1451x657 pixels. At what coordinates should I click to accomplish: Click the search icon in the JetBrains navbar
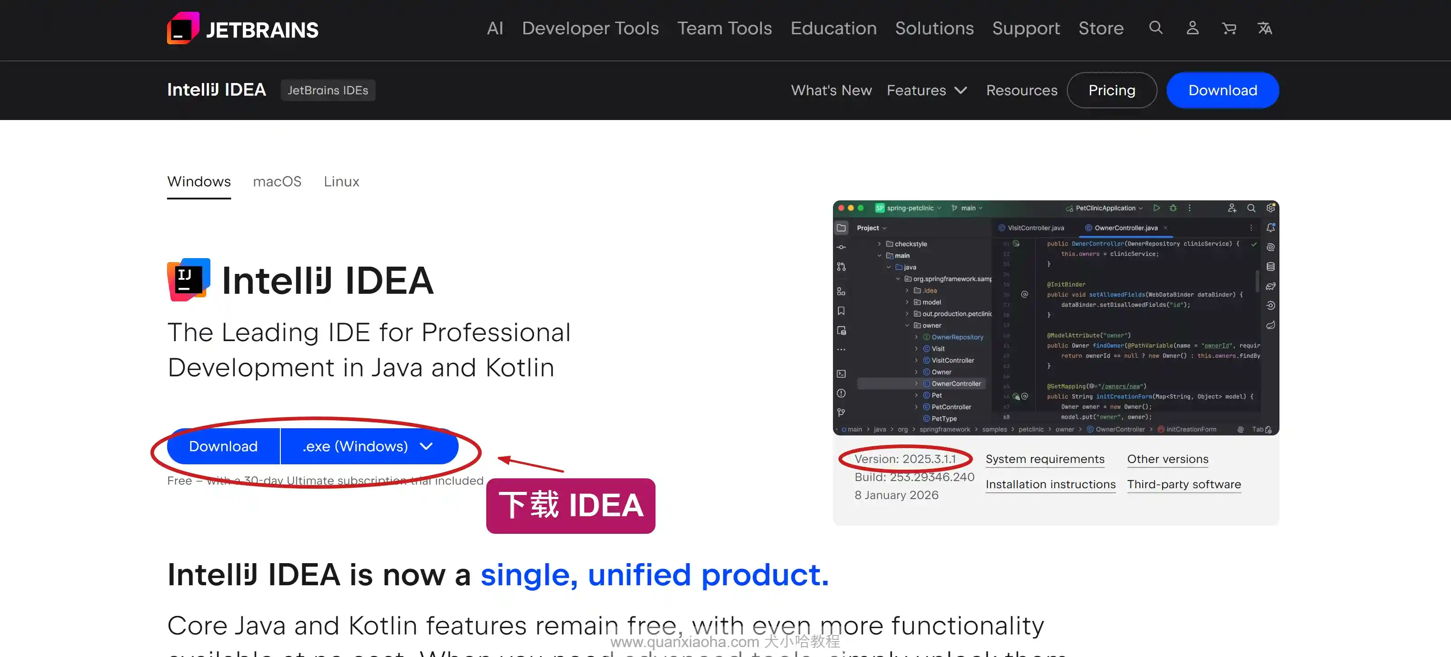pos(1156,28)
